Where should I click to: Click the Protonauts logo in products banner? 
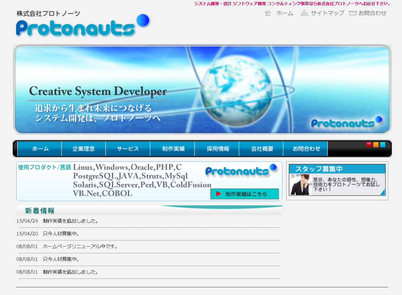(241, 170)
